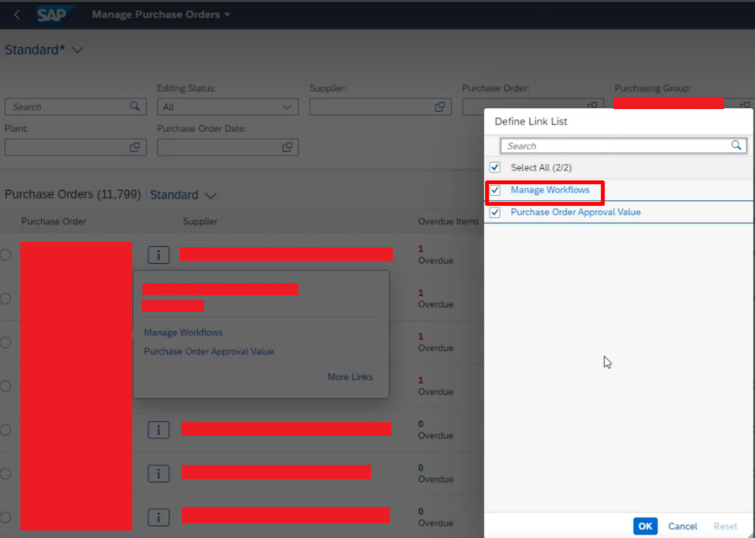Click the Define Link List dialog title
The height and width of the screenshot is (538, 755).
click(x=530, y=122)
